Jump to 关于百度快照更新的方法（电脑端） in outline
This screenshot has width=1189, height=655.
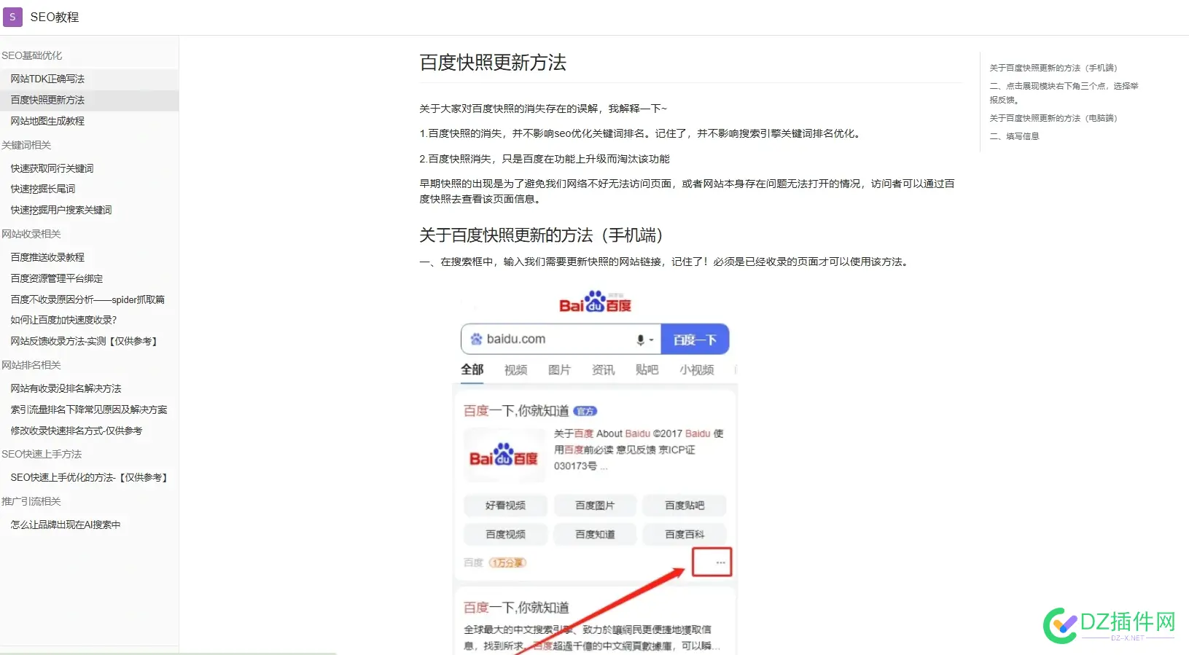pyautogui.click(x=1053, y=118)
